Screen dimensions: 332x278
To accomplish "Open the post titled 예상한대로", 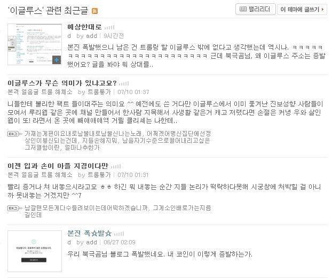I will [84, 27].
